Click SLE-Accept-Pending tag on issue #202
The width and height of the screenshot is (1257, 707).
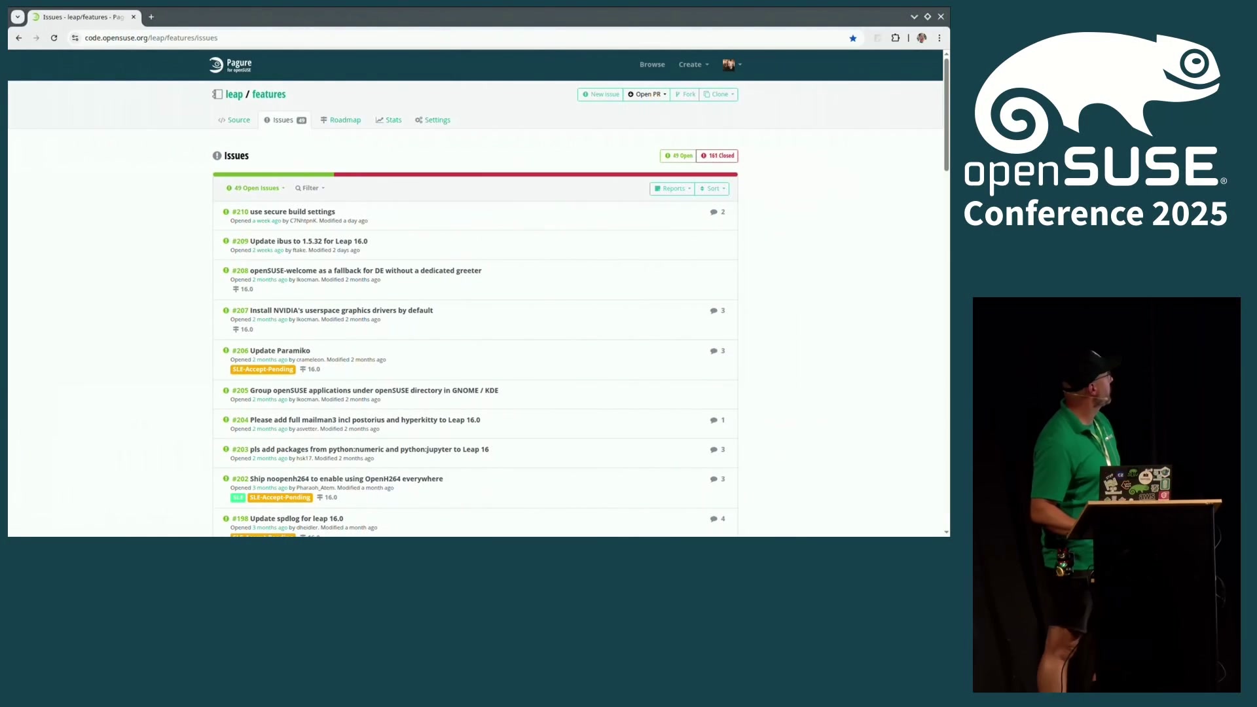click(280, 498)
